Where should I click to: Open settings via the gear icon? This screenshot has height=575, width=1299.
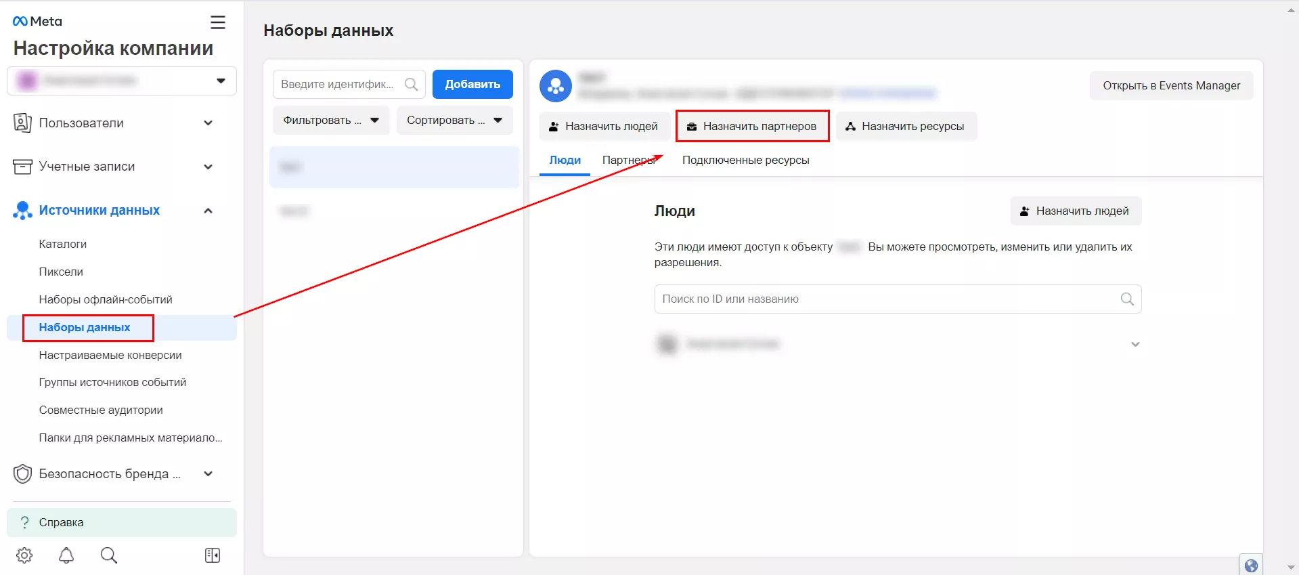pos(24,555)
